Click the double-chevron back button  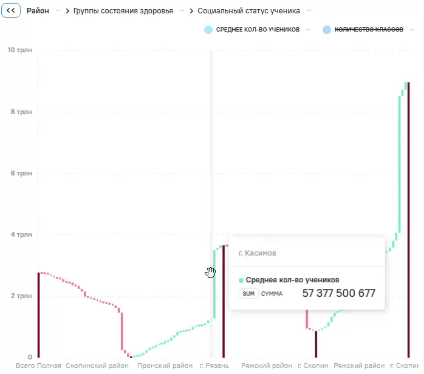(11, 10)
